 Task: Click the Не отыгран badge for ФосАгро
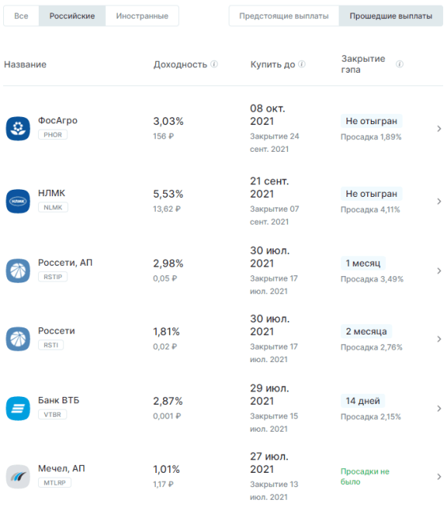click(x=372, y=121)
